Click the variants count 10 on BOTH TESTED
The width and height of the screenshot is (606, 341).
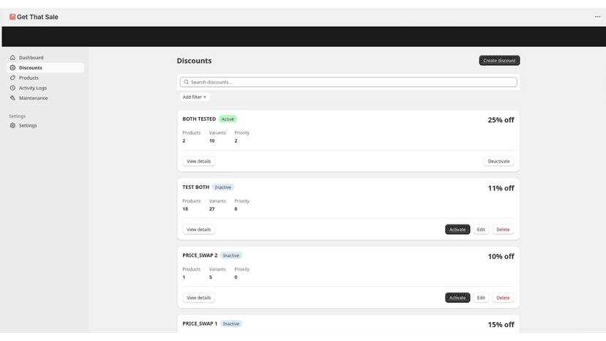point(212,140)
